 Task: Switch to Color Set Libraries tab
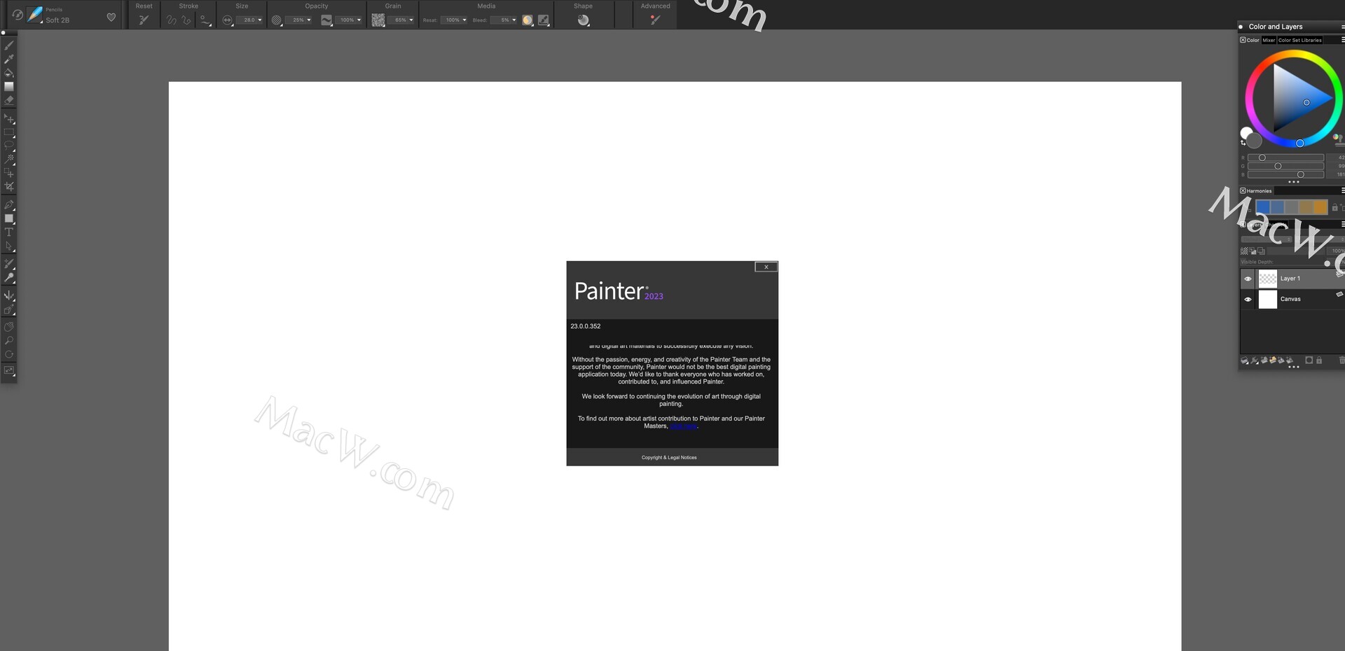pos(1300,40)
